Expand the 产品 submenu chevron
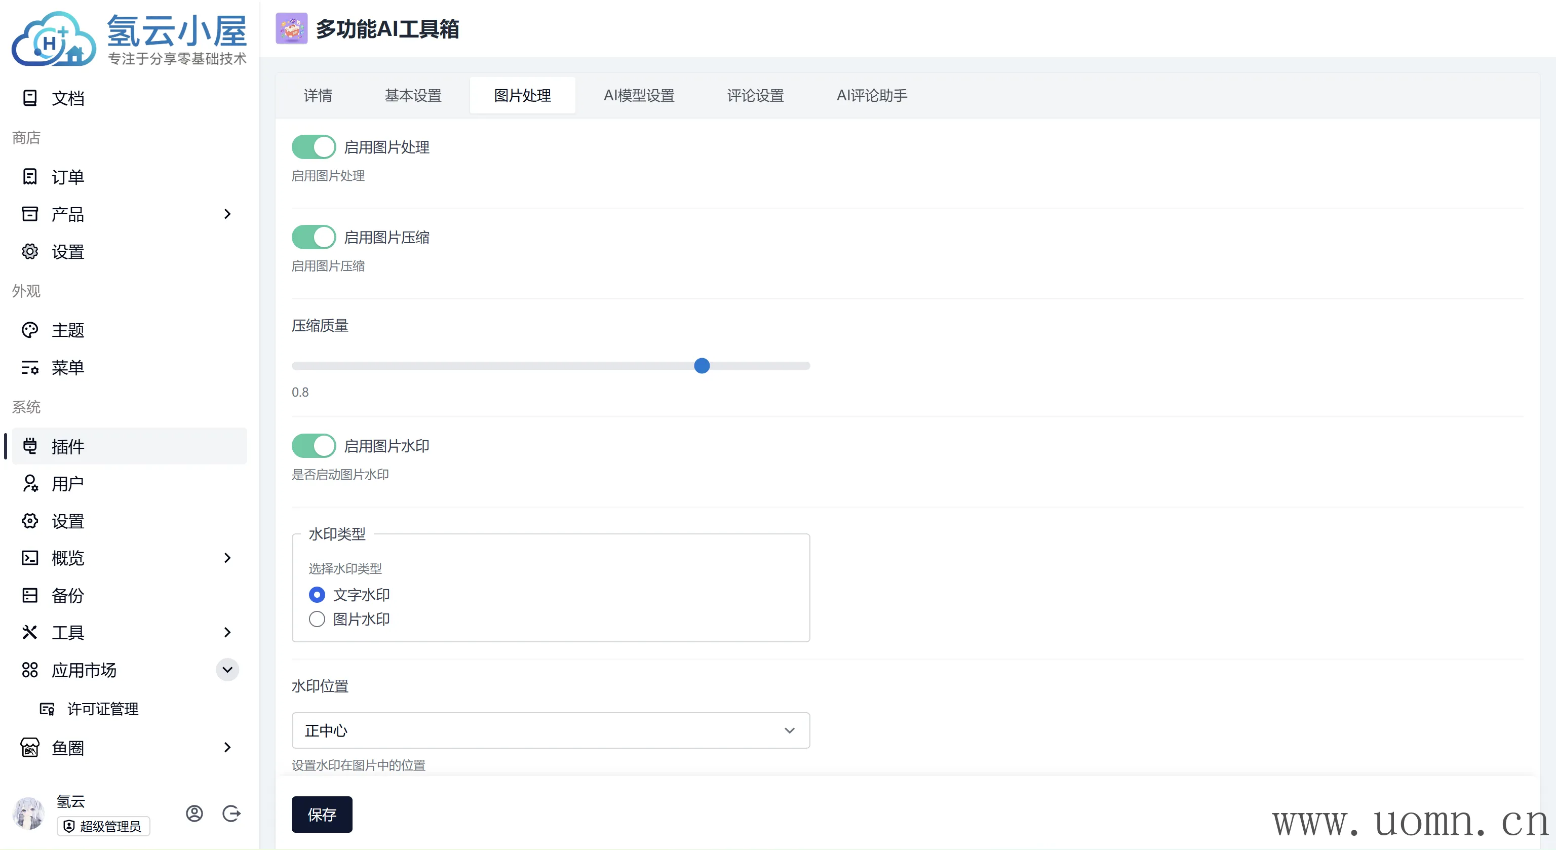This screenshot has width=1556, height=850. coord(227,214)
